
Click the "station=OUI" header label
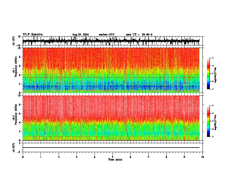[x=107, y=35]
